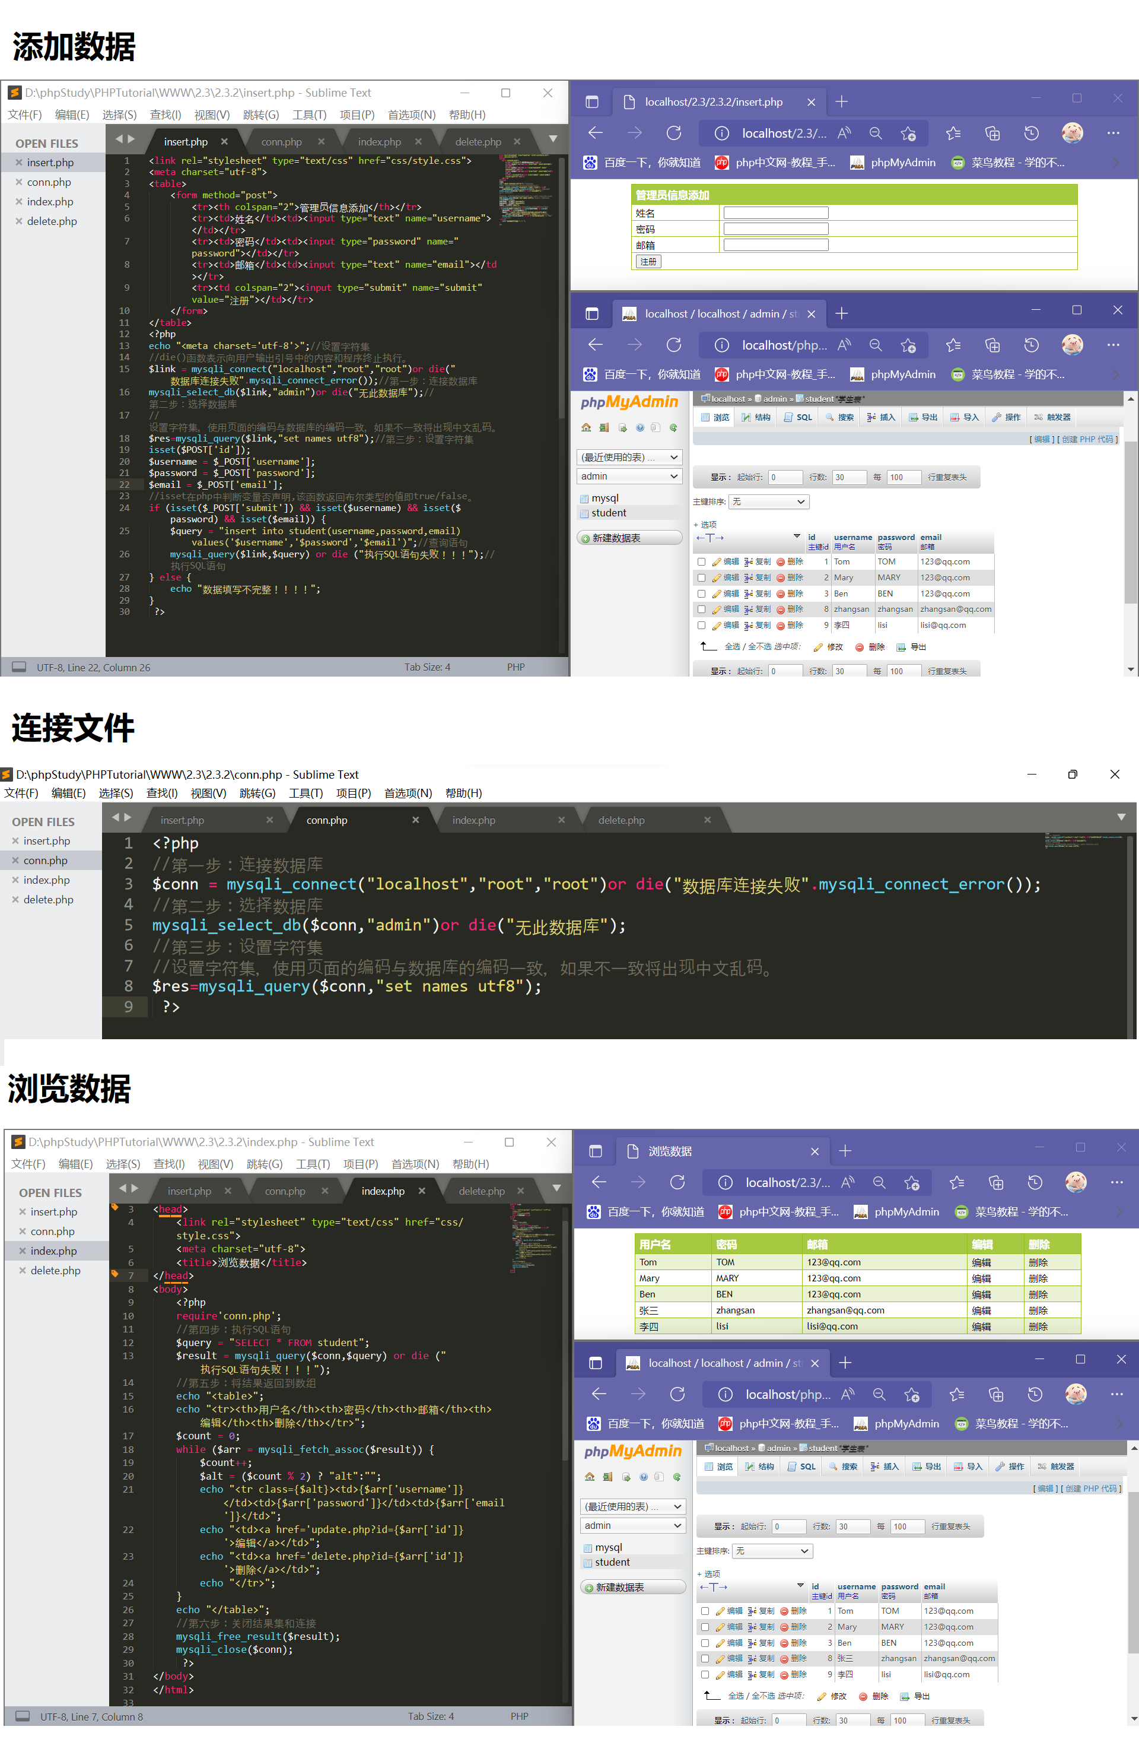Tick the checkbox for zhangsan username row

click(x=701, y=610)
